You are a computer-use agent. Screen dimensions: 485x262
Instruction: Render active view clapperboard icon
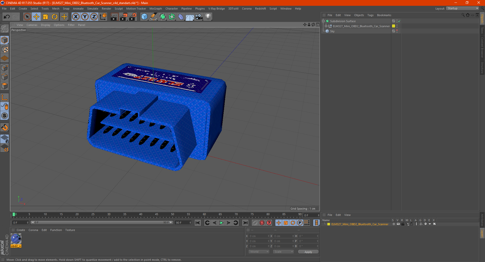click(114, 17)
